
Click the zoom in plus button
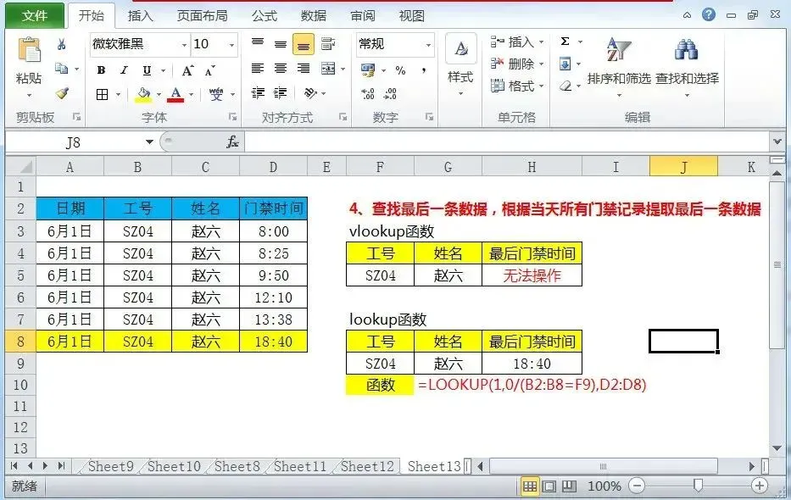759,486
